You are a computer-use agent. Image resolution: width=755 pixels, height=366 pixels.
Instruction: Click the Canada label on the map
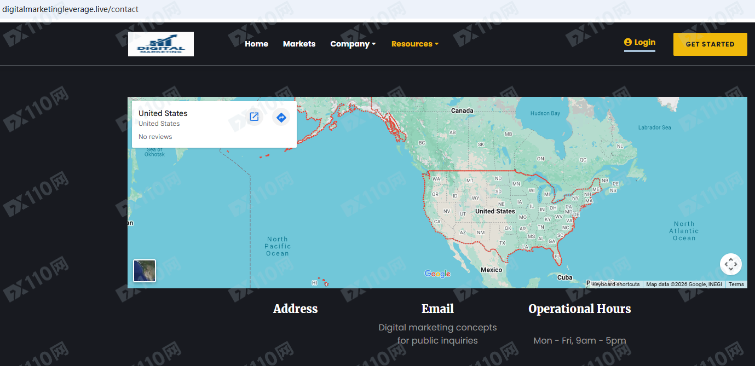462,111
